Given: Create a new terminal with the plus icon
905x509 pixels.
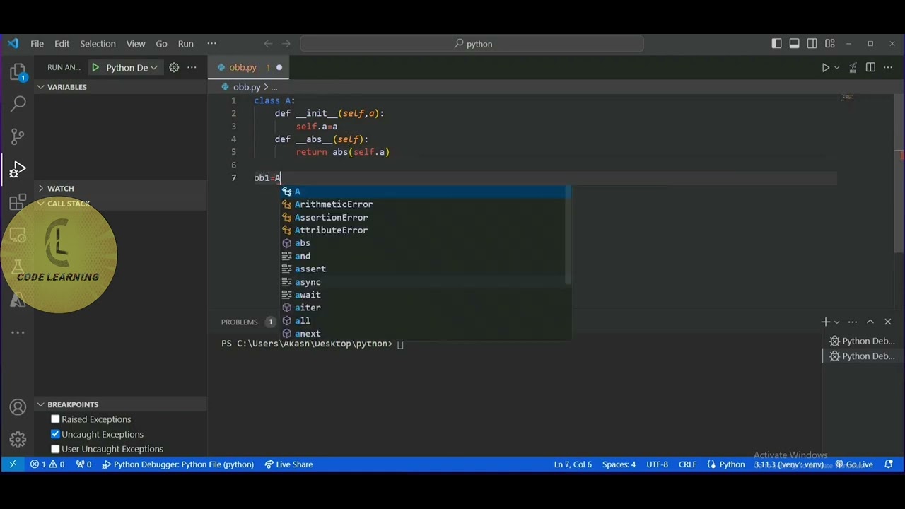Looking at the screenshot, I should [825, 322].
